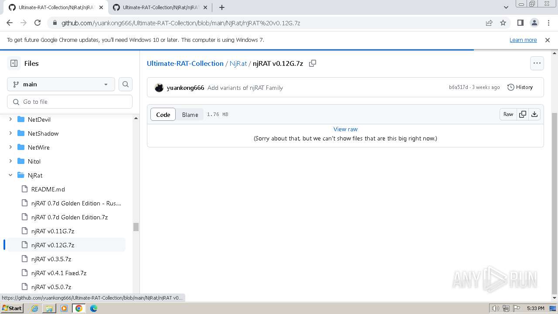Open the three-dots more options menu
558x314 pixels.
pos(537,63)
